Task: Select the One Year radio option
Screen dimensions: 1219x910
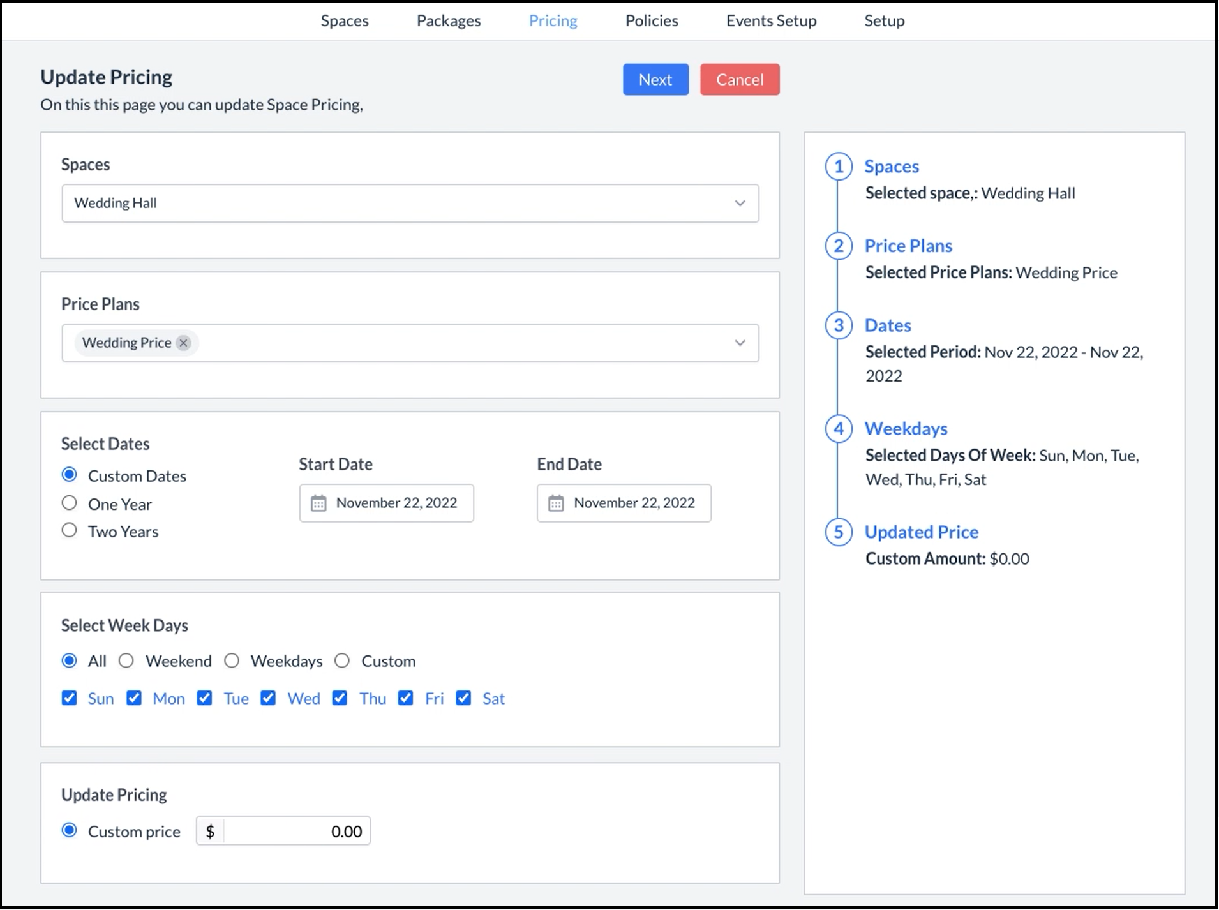Action: click(x=70, y=503)
